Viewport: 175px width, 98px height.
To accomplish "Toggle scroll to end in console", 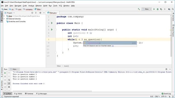I will [9, 84].
